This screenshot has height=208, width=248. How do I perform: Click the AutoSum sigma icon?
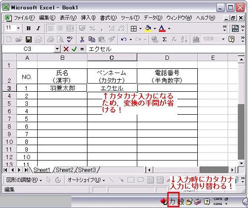coord(165,39)
